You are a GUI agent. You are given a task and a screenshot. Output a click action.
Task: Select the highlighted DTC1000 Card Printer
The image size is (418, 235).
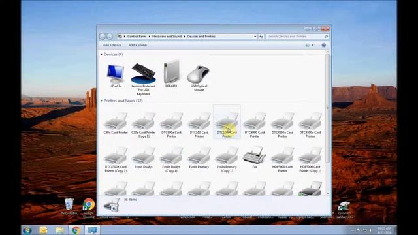(x=227, y=122)
